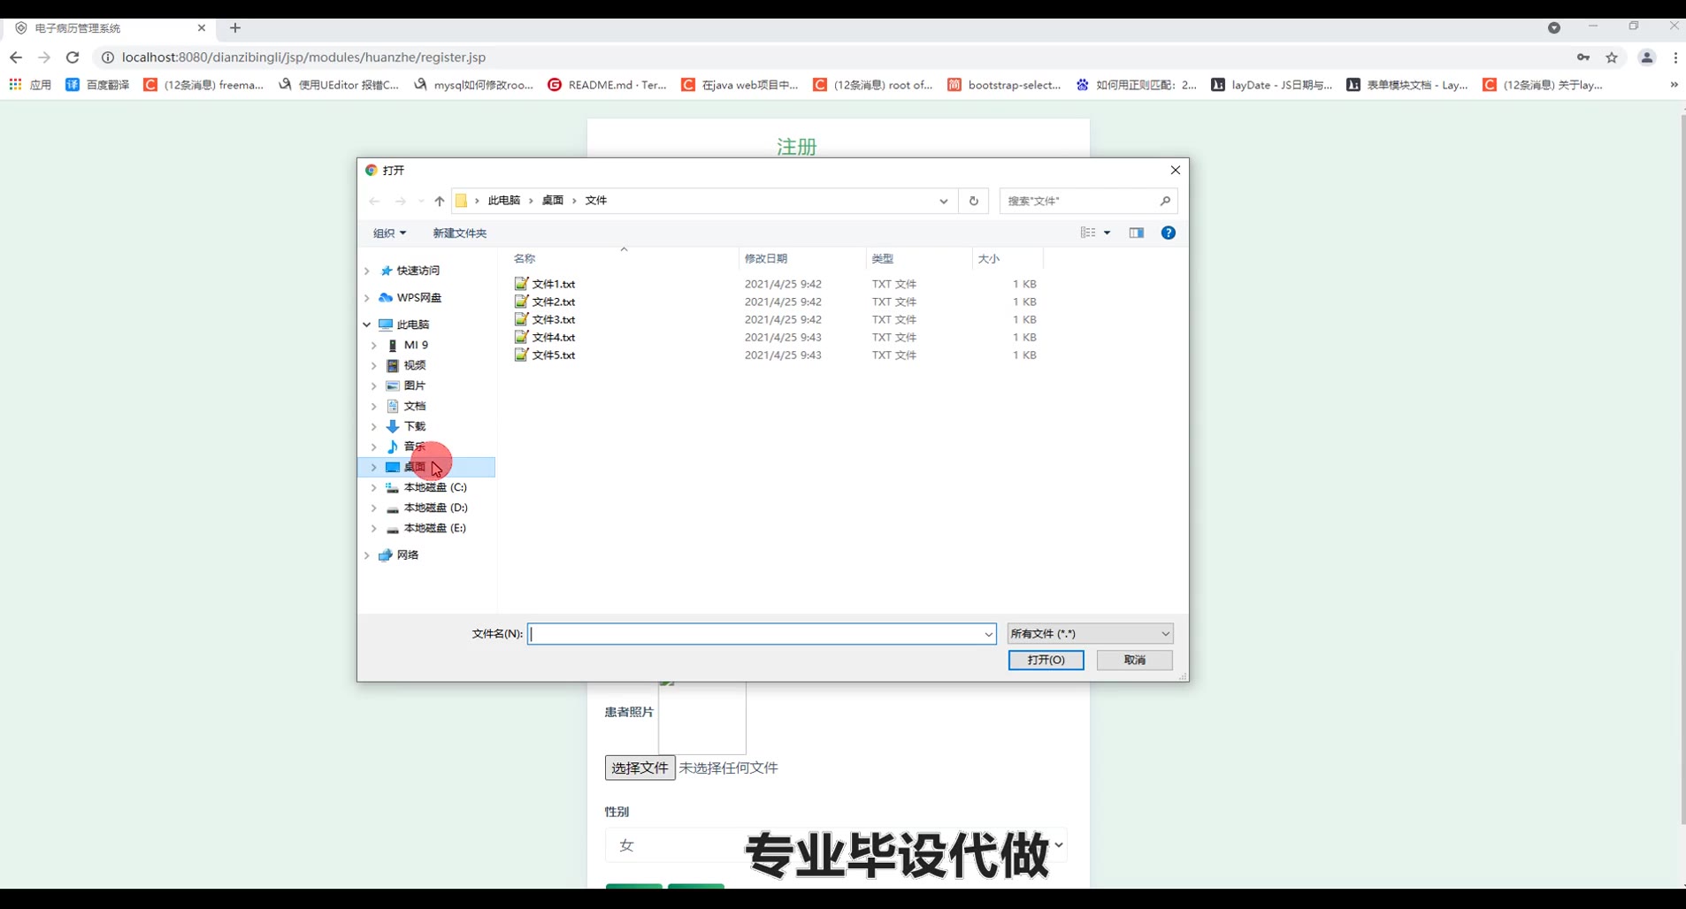
Task: Bookmark this page with the star icon
Action: coord(1612,57)
